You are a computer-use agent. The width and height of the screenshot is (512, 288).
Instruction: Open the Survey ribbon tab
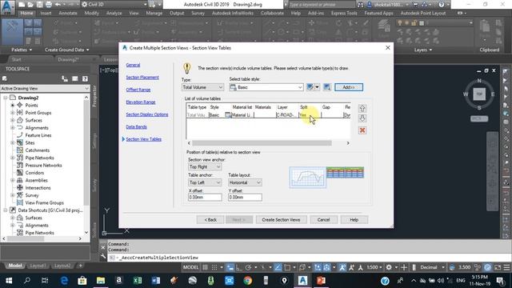point(198,13)
